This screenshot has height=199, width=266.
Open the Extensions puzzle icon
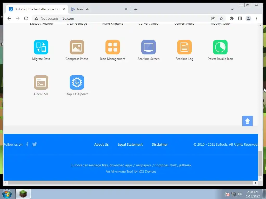231,18
